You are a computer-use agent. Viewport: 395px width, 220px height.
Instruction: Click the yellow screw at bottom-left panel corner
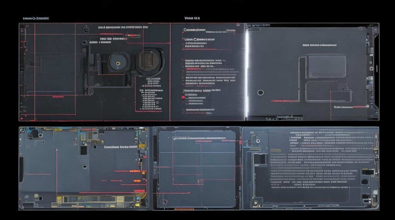(36, 196)
